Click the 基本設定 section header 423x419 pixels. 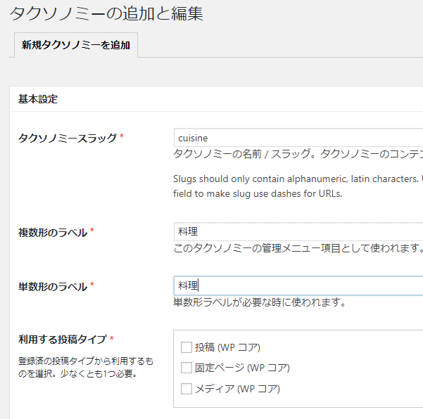[x=38, y=99]
